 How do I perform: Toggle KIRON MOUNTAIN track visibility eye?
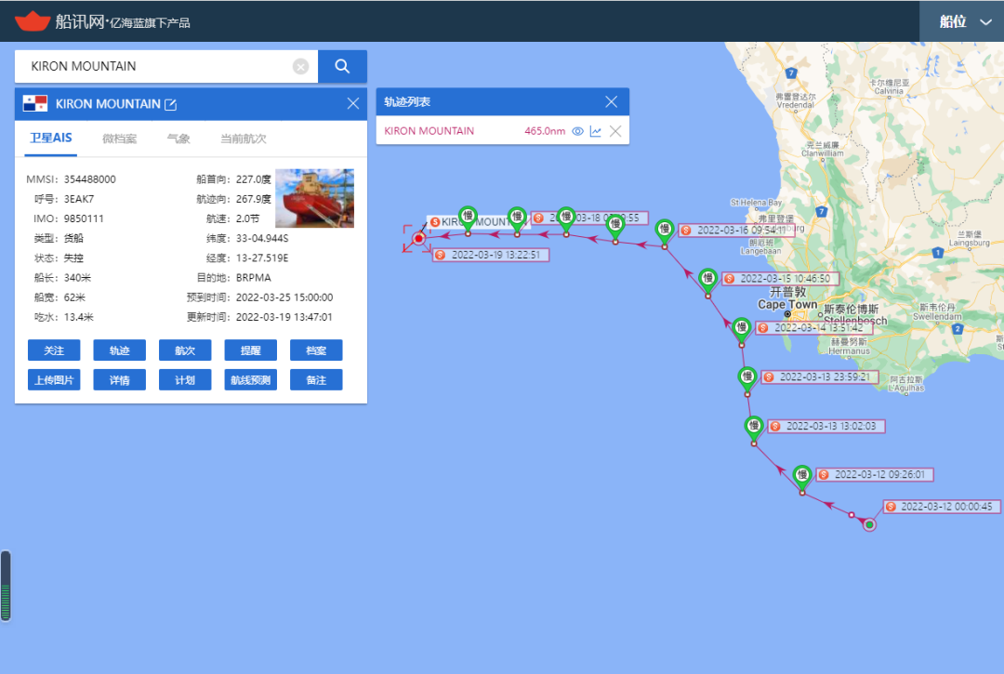pyautogui.click(x=577, y=131)
